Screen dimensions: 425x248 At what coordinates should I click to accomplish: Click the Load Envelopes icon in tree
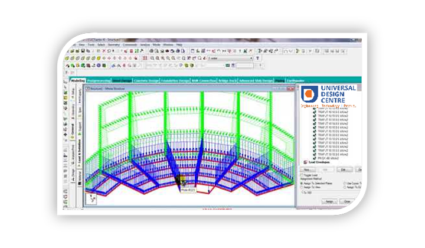(x=306, y=162)
